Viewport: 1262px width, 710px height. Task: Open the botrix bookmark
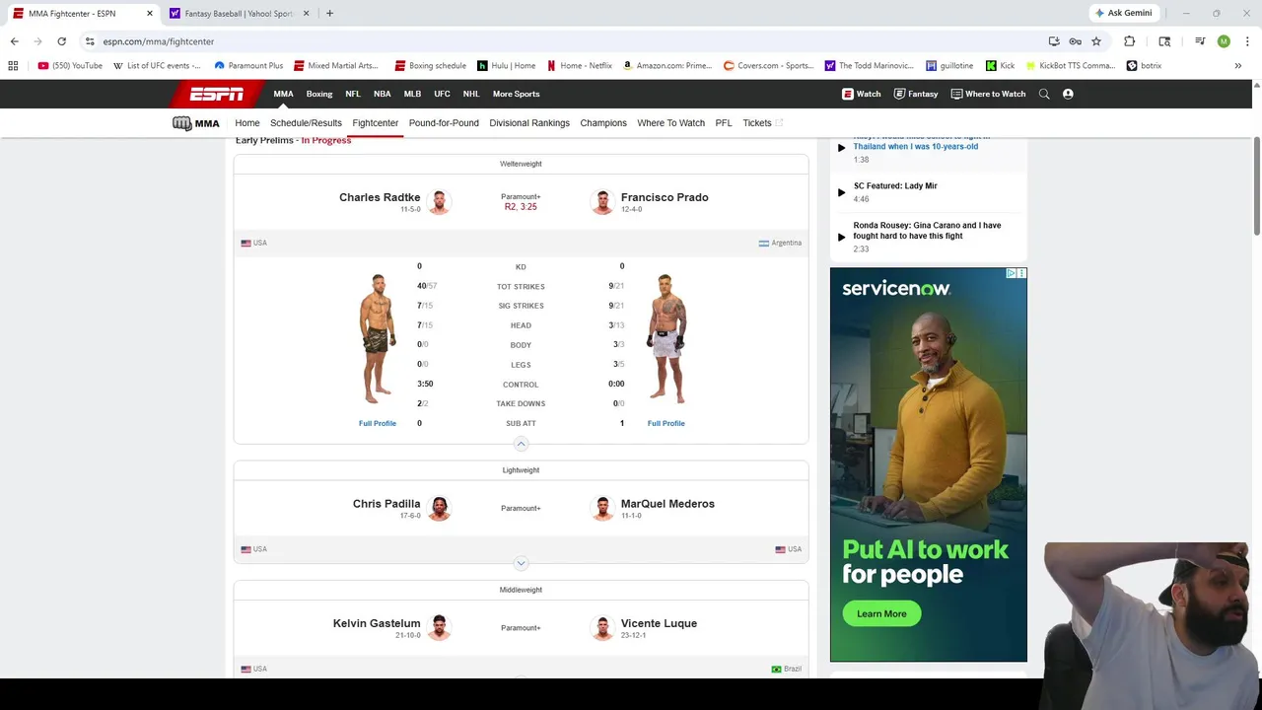[x=1144, y=66]
